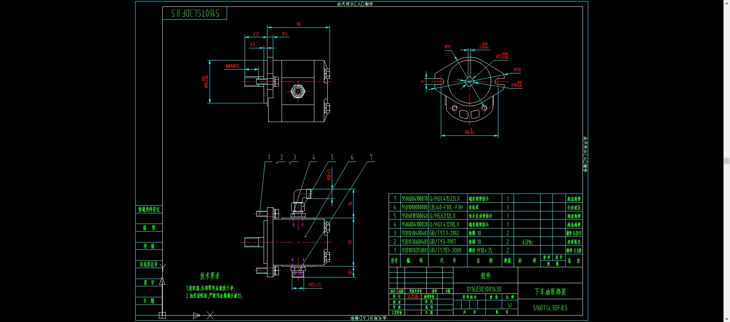This screenshot has width=730, height=322.
Task: Click the ø91 dimension in flange view
Action: pos(447,47)
